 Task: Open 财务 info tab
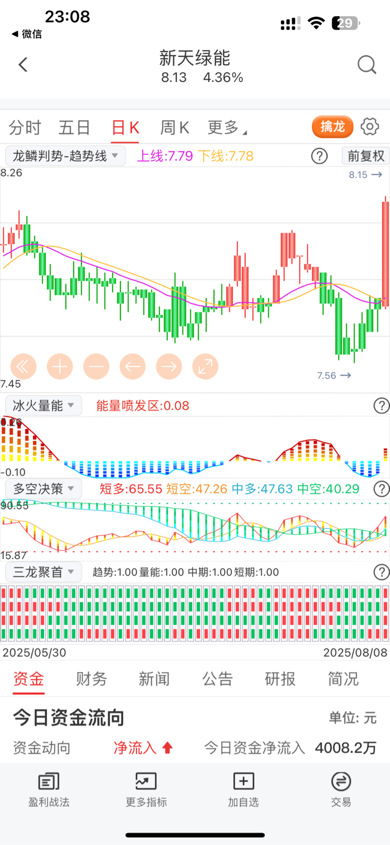tap(91, 679)
